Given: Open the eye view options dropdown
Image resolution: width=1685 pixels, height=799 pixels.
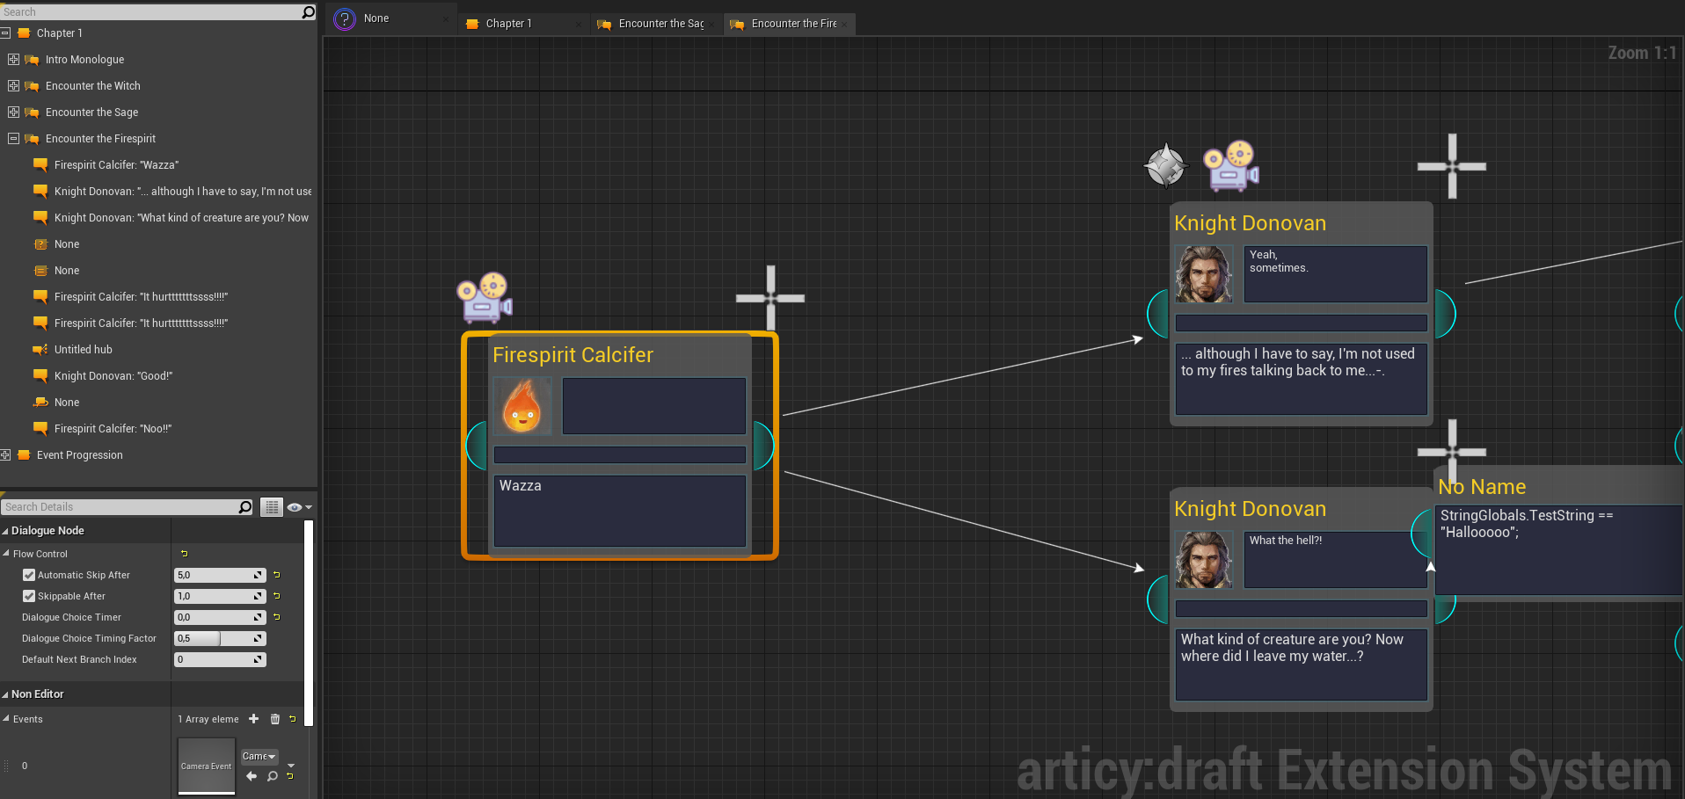Looking at the screenshot, I should point(299,507).
